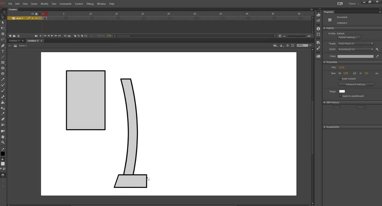382x206 pixels.
Task: Toggle lock for all layers
Action: pyautogui.click(x=36, y=14)
